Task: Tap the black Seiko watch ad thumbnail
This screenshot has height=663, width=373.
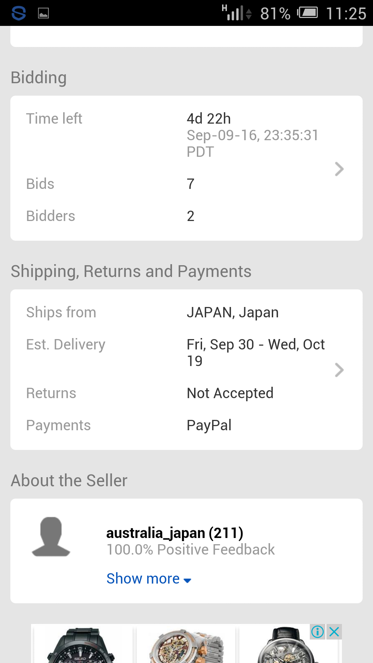Action: (83, 644)
